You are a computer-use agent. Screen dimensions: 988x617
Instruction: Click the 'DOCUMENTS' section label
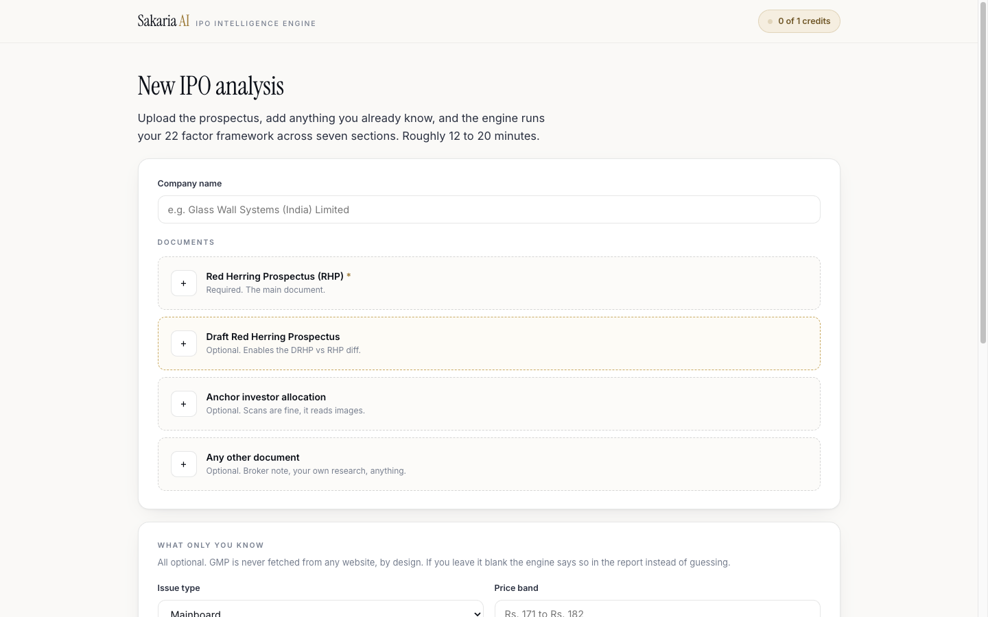coord(186,243)
